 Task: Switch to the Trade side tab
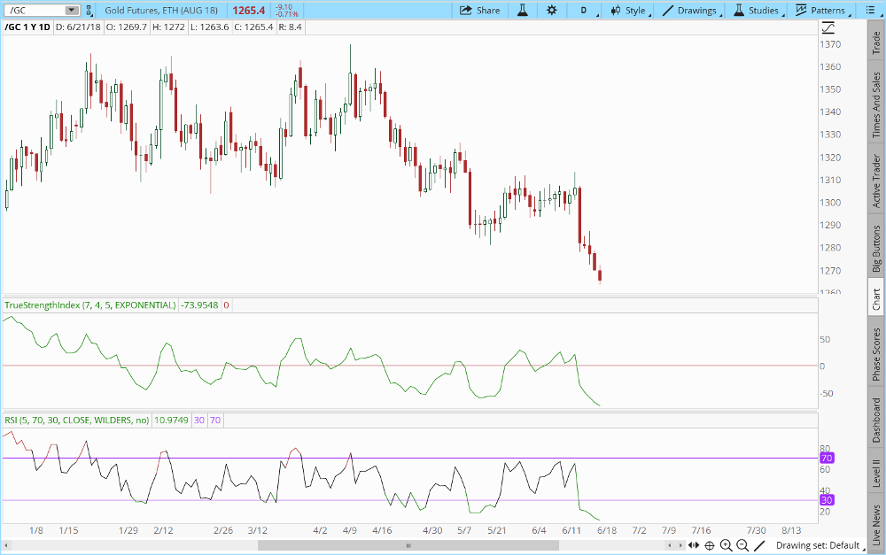pyautogui.click(x=876, y=41)
